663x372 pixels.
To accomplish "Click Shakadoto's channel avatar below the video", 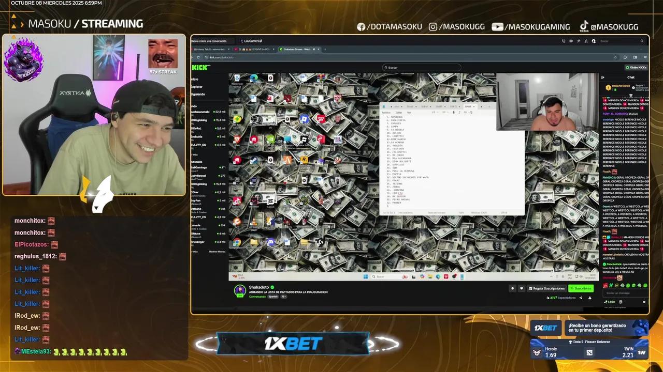I will (x=240, y=291).
